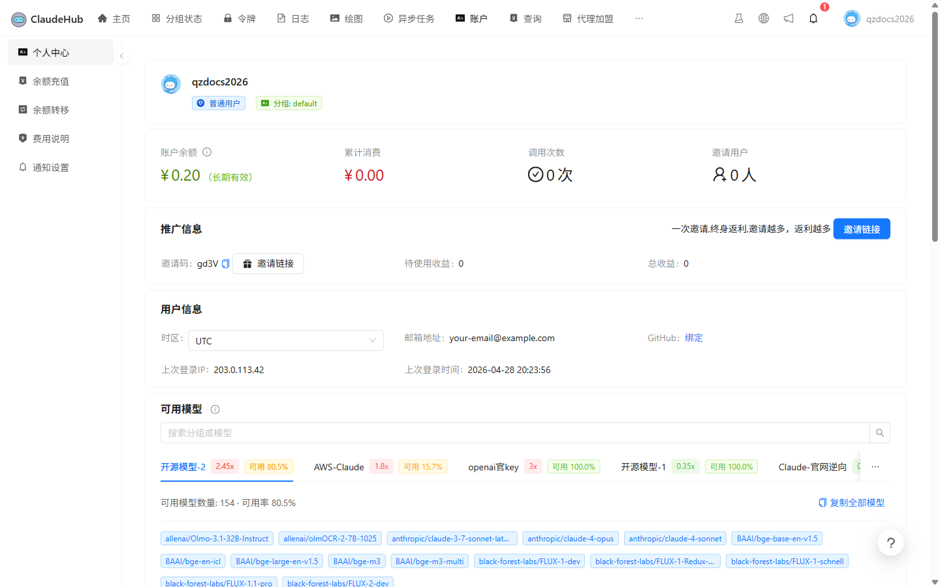This screenshot has height=587, width=940.
Task: Click the 可用 15.7% availability badge
Action: 423,466
